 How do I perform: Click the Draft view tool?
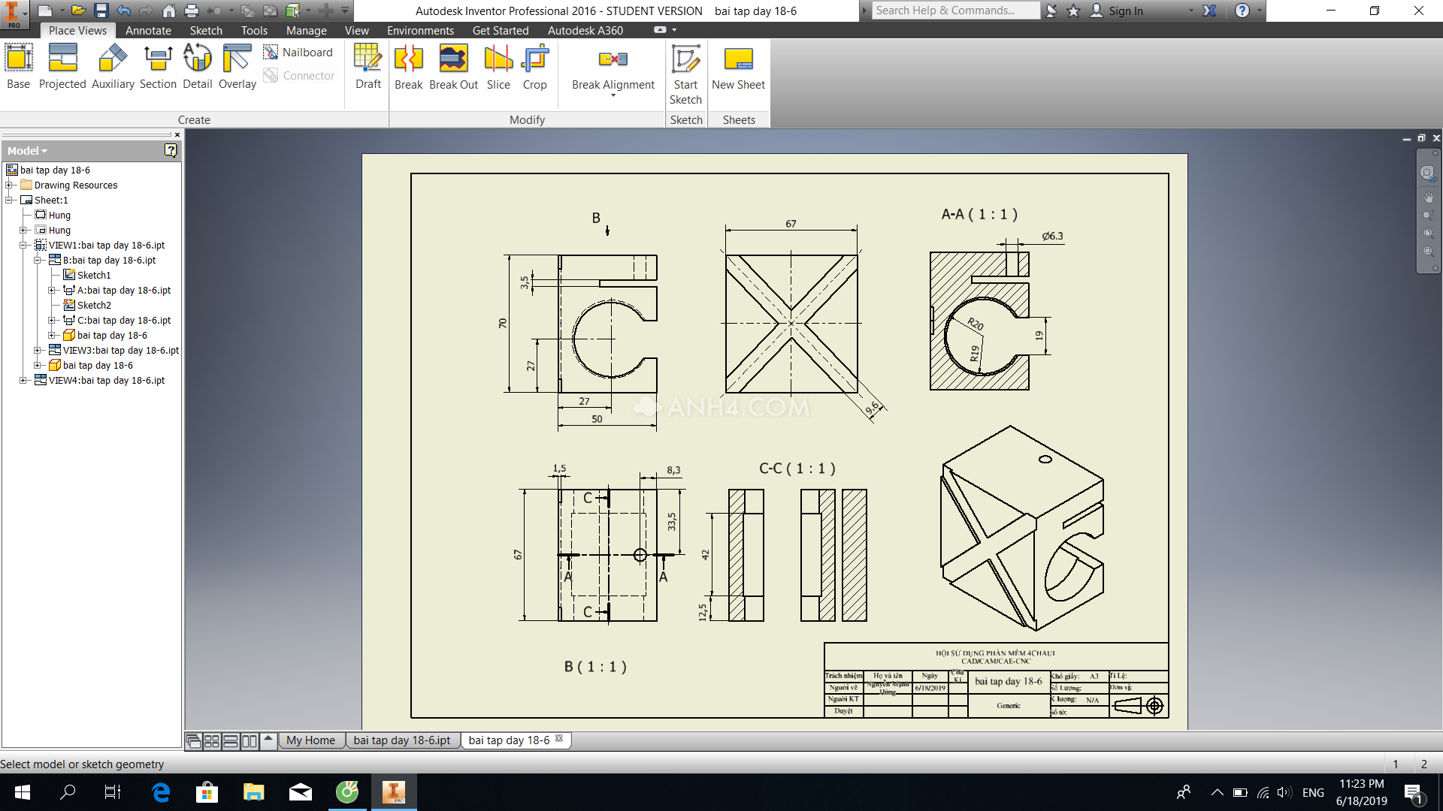pos(368,67)
